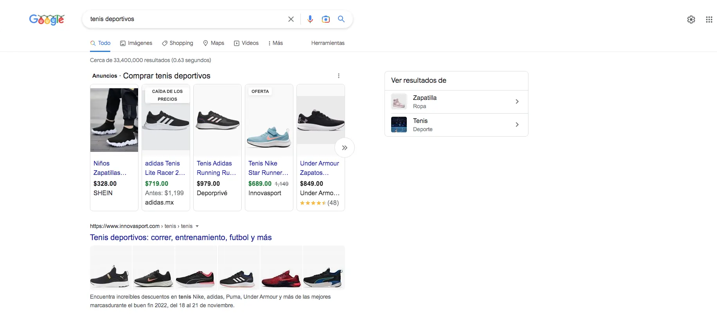Click SHEIN kids black shoe image
The height and width of the screenshot is (317, 717).
114,120
